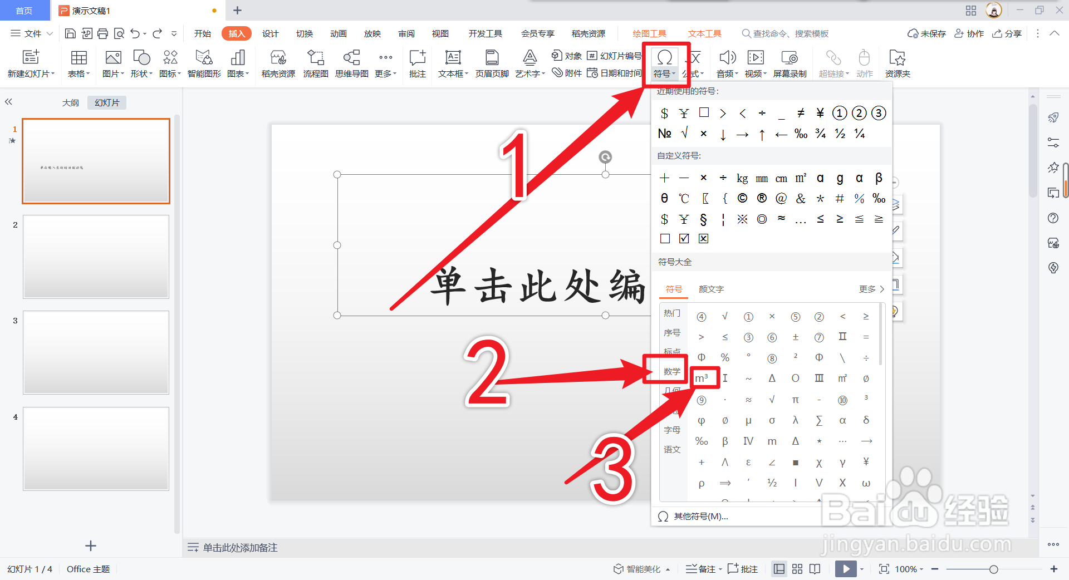Open new document tab plus icon
Image resolution: width=1069 pixels, height=580 pixels.
coord(237,11)
